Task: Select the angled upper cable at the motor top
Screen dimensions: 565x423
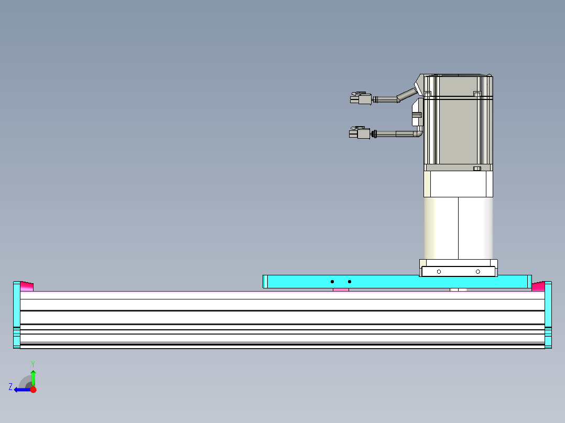Action: pyautogui.click(x=407, y=94)
